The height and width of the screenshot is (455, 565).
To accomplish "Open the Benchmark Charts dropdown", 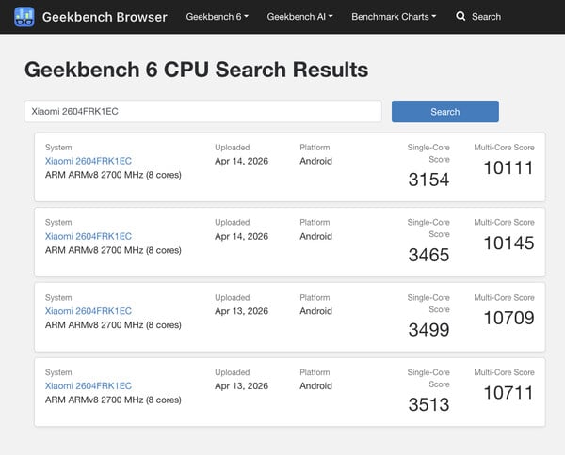I will [393, 17].
